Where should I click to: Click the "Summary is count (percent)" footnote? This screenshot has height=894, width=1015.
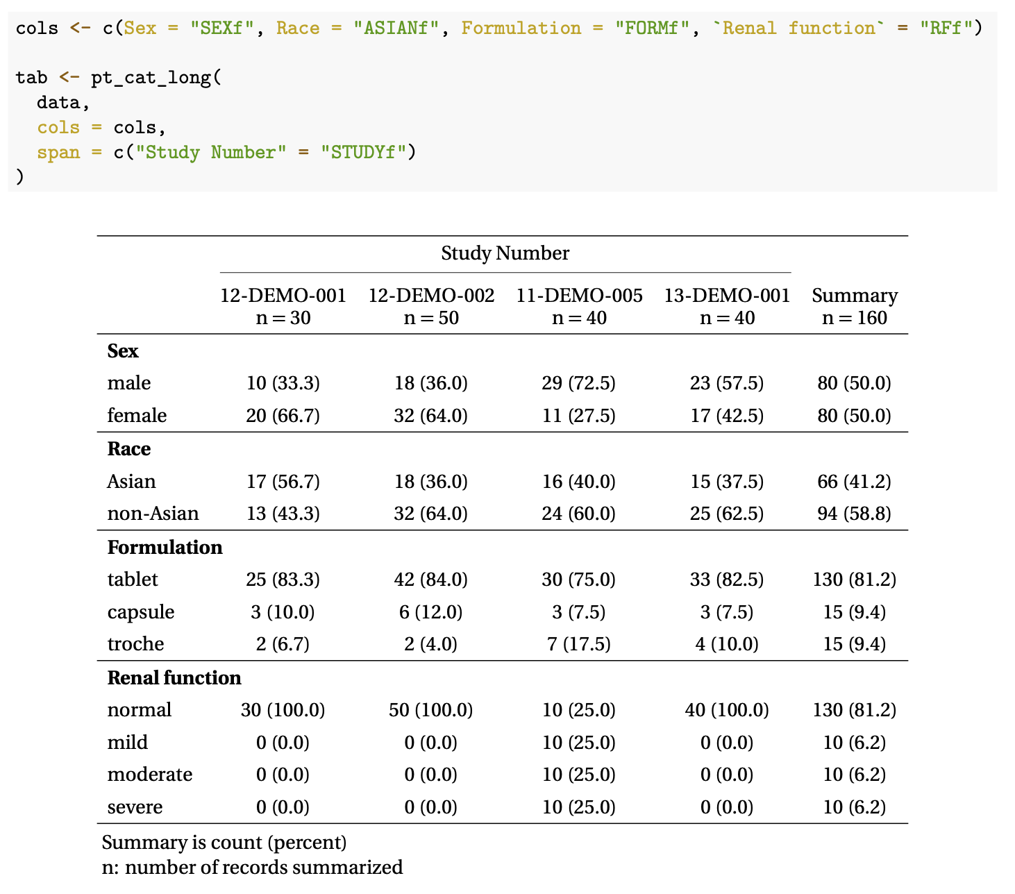point(224,843)
